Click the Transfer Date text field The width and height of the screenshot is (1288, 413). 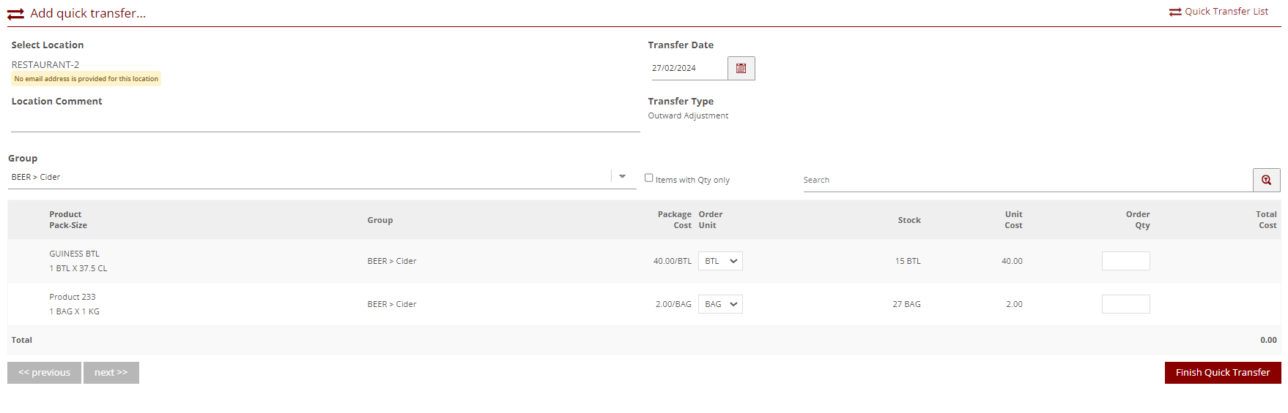click(x=687, y=68)
